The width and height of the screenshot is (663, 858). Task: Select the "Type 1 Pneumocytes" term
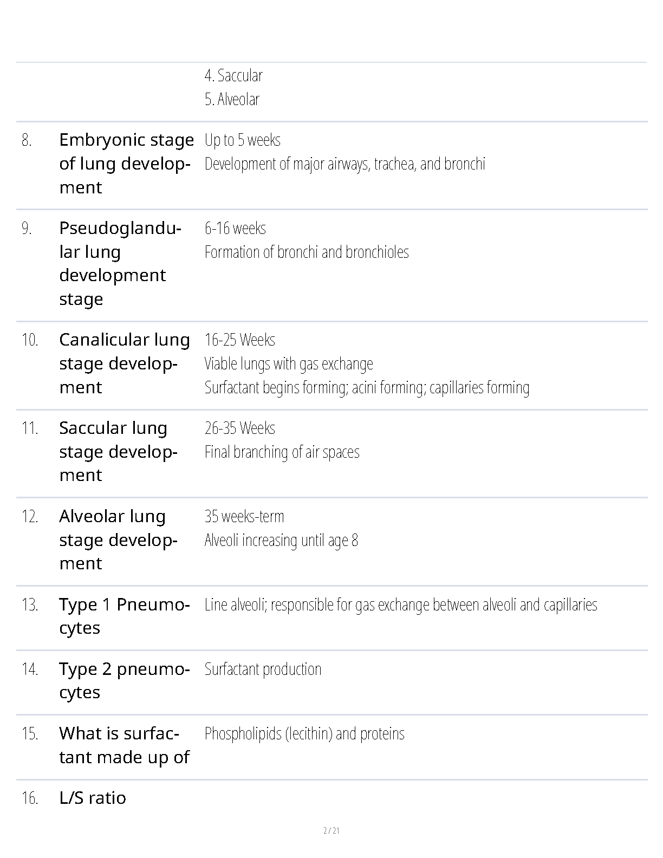click(x=124, y=616)
